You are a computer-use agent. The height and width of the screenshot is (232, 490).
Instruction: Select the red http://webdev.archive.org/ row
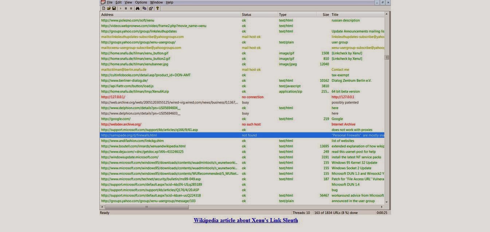point(242,124)
